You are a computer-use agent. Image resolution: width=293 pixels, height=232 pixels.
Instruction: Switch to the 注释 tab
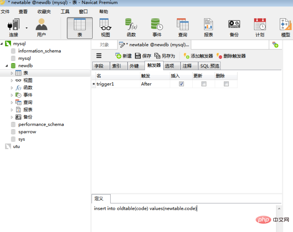point(189,66)
